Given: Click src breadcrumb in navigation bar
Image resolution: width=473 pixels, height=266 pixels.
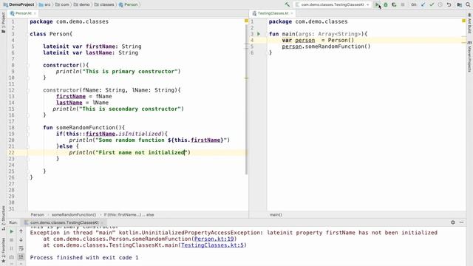Looking at the screenshot, I should [x=44, y=4].
